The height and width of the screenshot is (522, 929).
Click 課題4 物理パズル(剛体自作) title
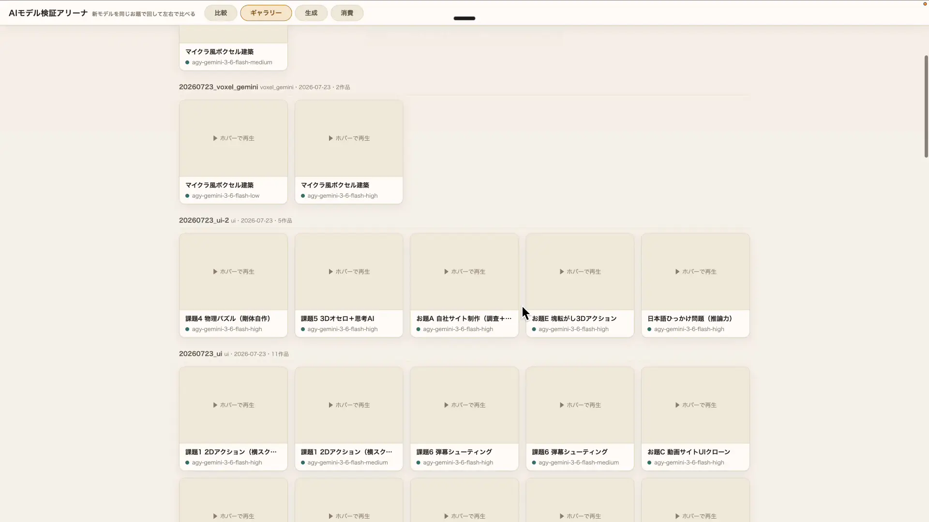click(x=227, y=319)
